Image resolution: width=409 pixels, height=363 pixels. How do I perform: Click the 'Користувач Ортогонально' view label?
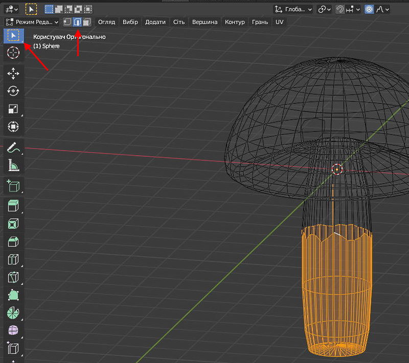pos(70,37)
